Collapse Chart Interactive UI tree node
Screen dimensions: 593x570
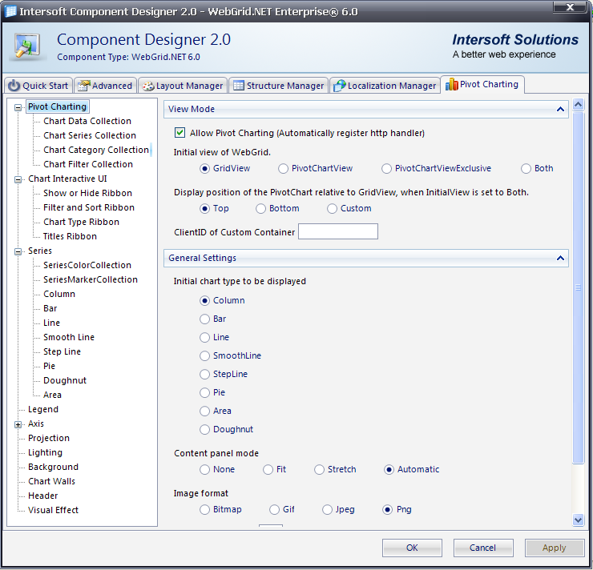point(18,179)
